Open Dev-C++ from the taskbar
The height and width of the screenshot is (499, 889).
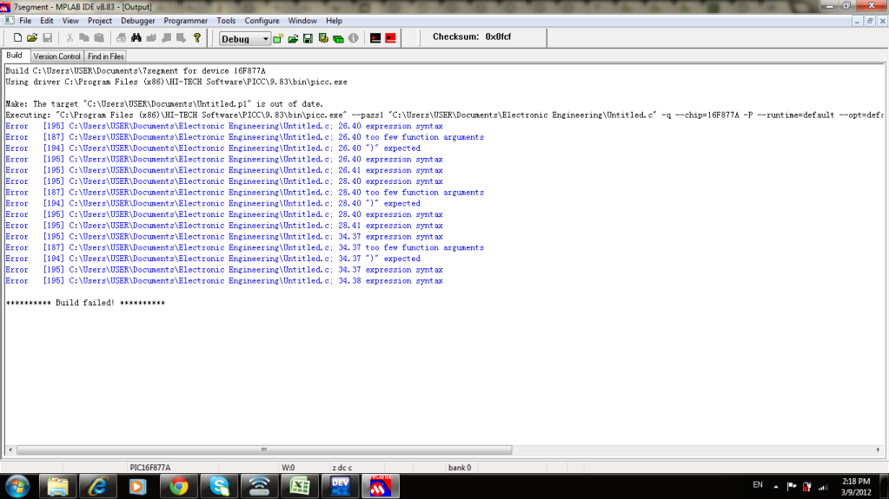(x=340, y=487)
